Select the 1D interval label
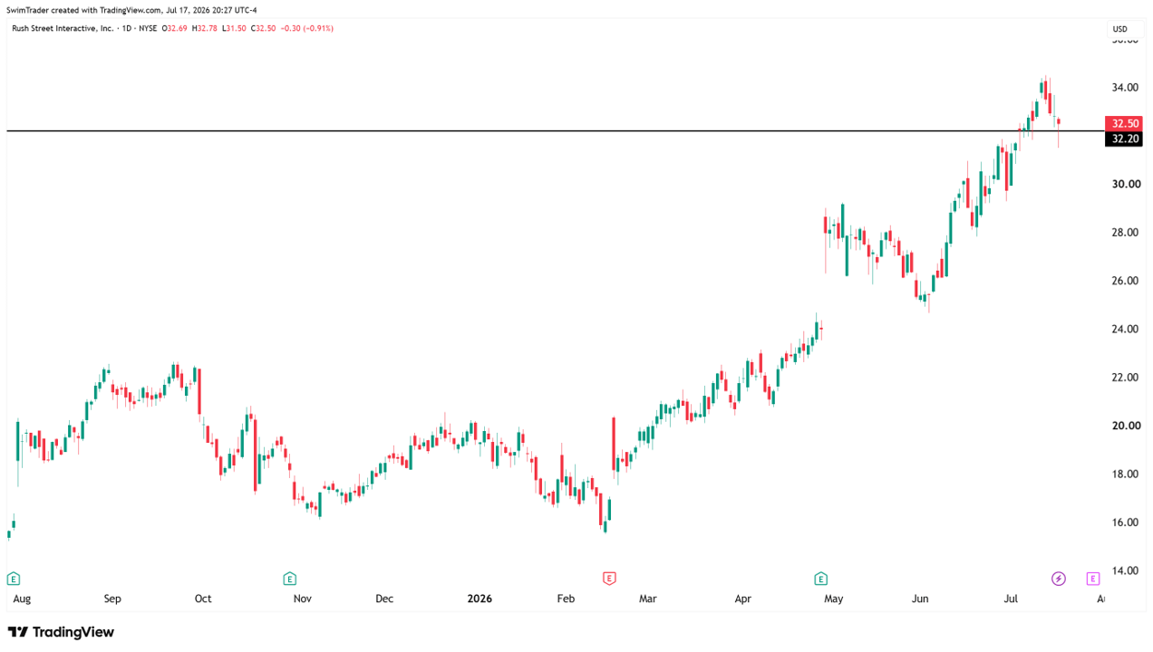Image resolution: width=1153 pixels, height=652 pixels. (x=126, y=28)
